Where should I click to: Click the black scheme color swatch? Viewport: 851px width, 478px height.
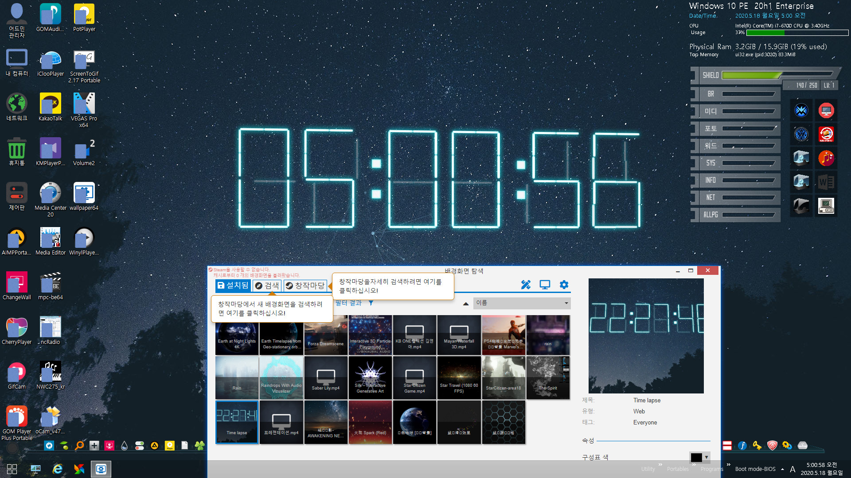click(x=696, y=457)
